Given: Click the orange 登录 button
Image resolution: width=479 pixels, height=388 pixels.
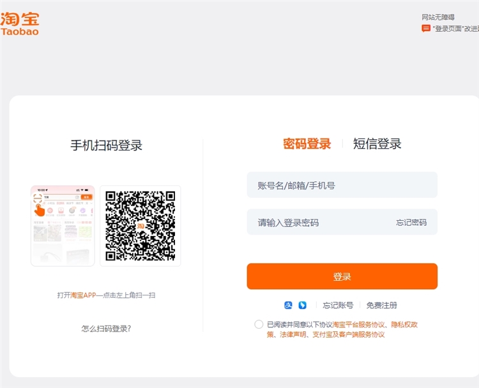Looking at the screenshot, I should [342, 276].
